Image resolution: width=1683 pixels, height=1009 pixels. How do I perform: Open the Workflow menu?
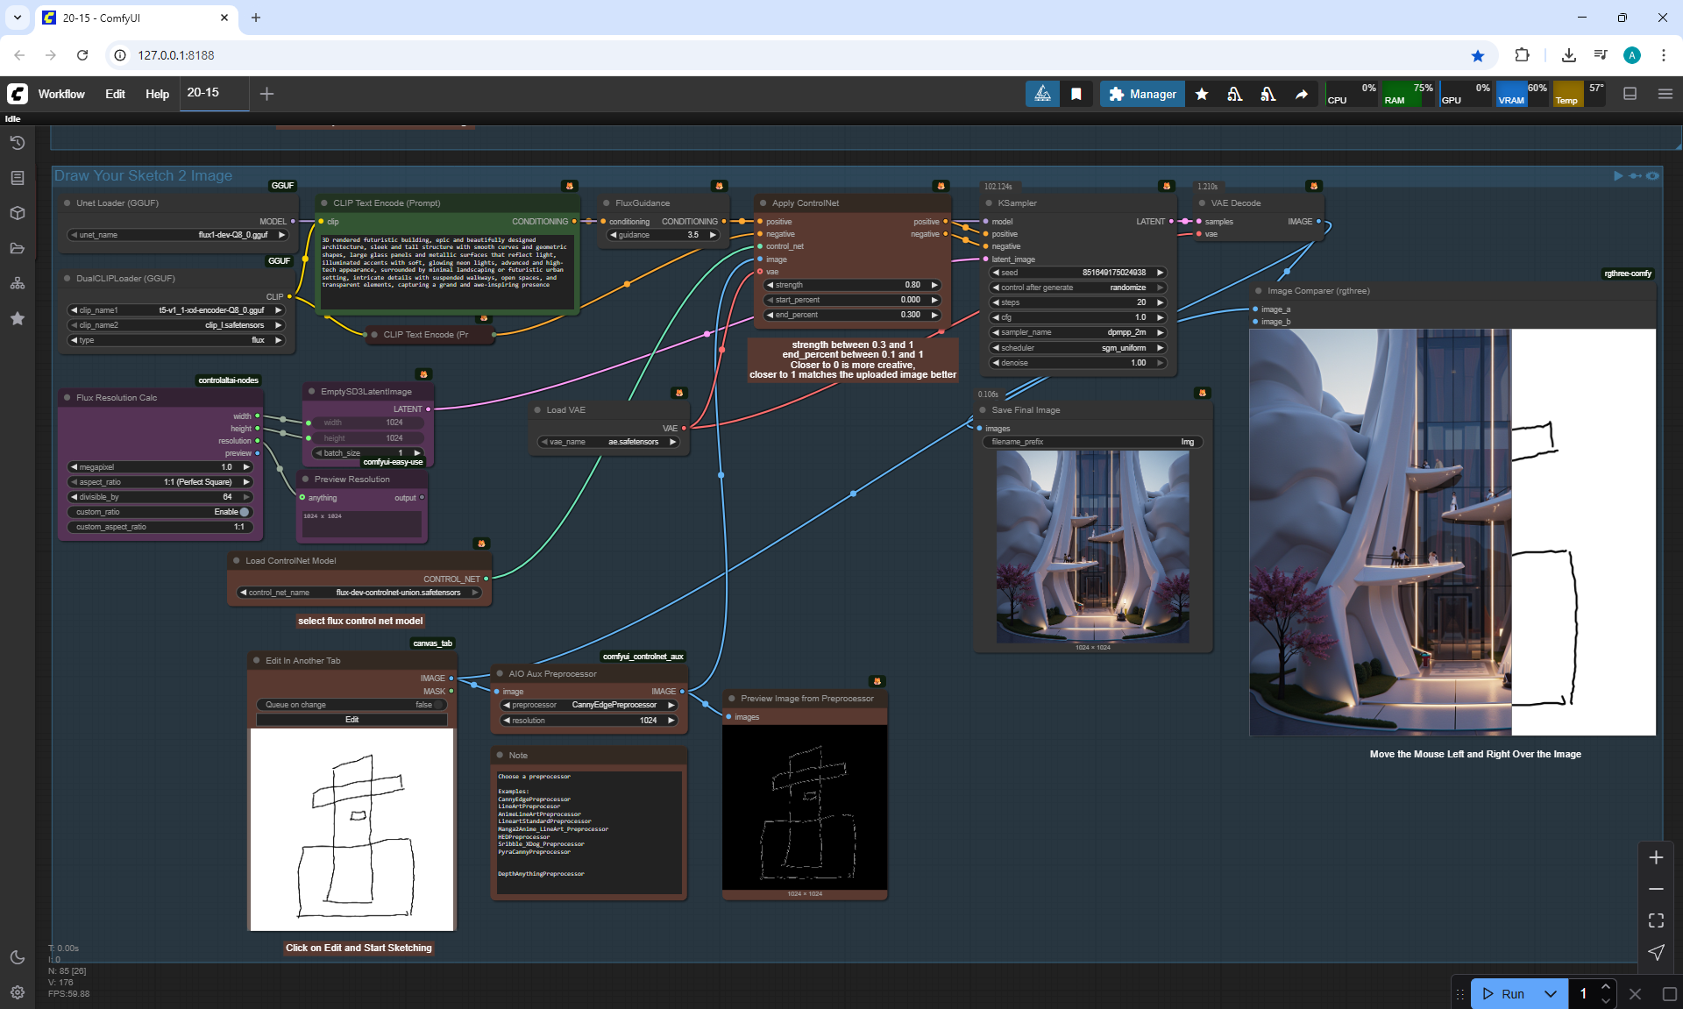pos(61,94)
